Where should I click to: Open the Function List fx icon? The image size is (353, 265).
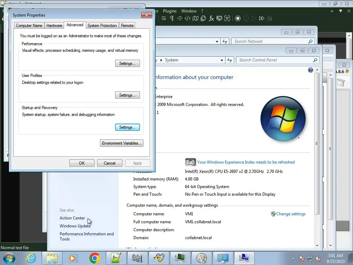[211, 19]
